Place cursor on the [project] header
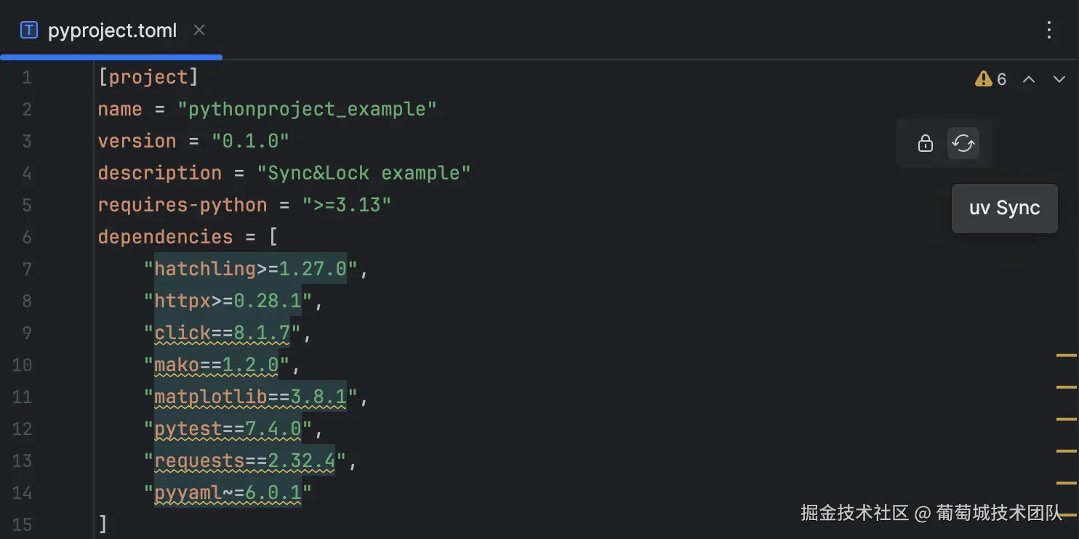Image resolution: width=1079 pixels, height=539 pixels. [x=148, y=77]
